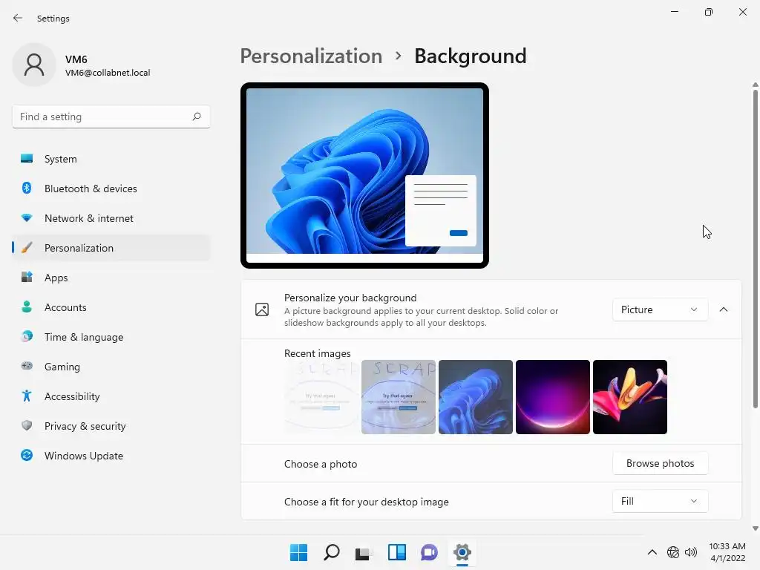Image resolution: width=760 pixels, height=570 pixels.
Task: Open taskbar Search
Action: pos(332,552)
